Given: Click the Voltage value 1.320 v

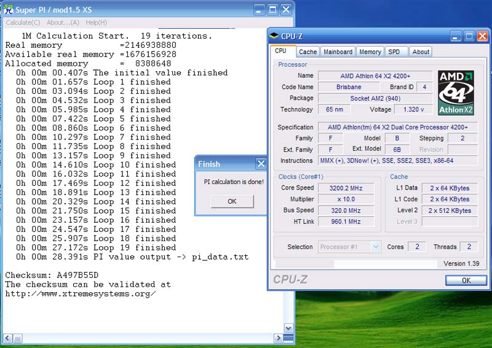Looking at the screenshot, I should [x=413, y=109].
